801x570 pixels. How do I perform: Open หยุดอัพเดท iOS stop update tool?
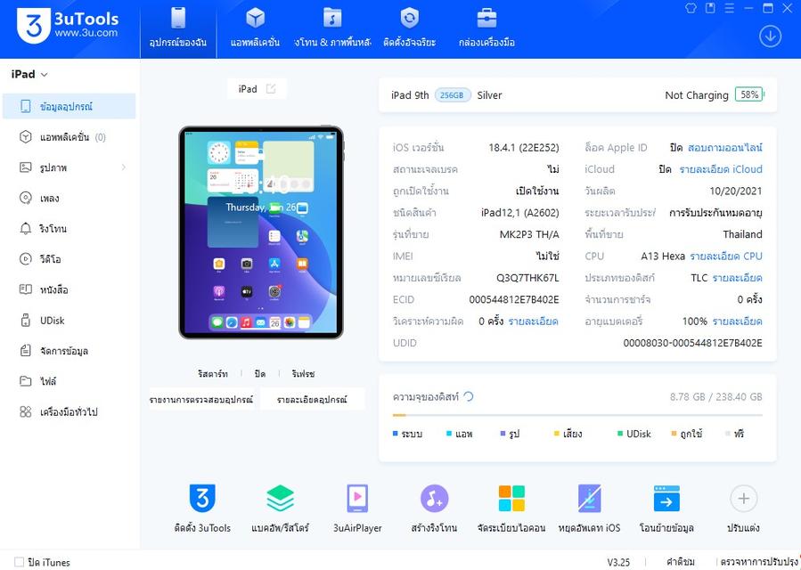(x=589, y=498)
